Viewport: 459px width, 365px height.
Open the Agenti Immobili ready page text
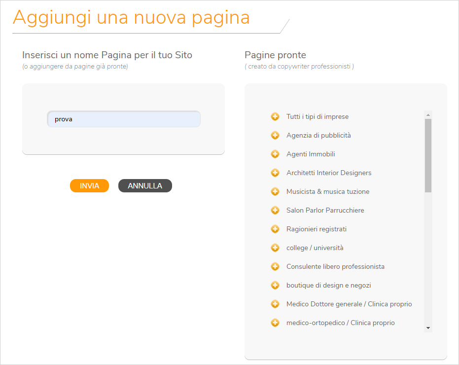[311, 154]
